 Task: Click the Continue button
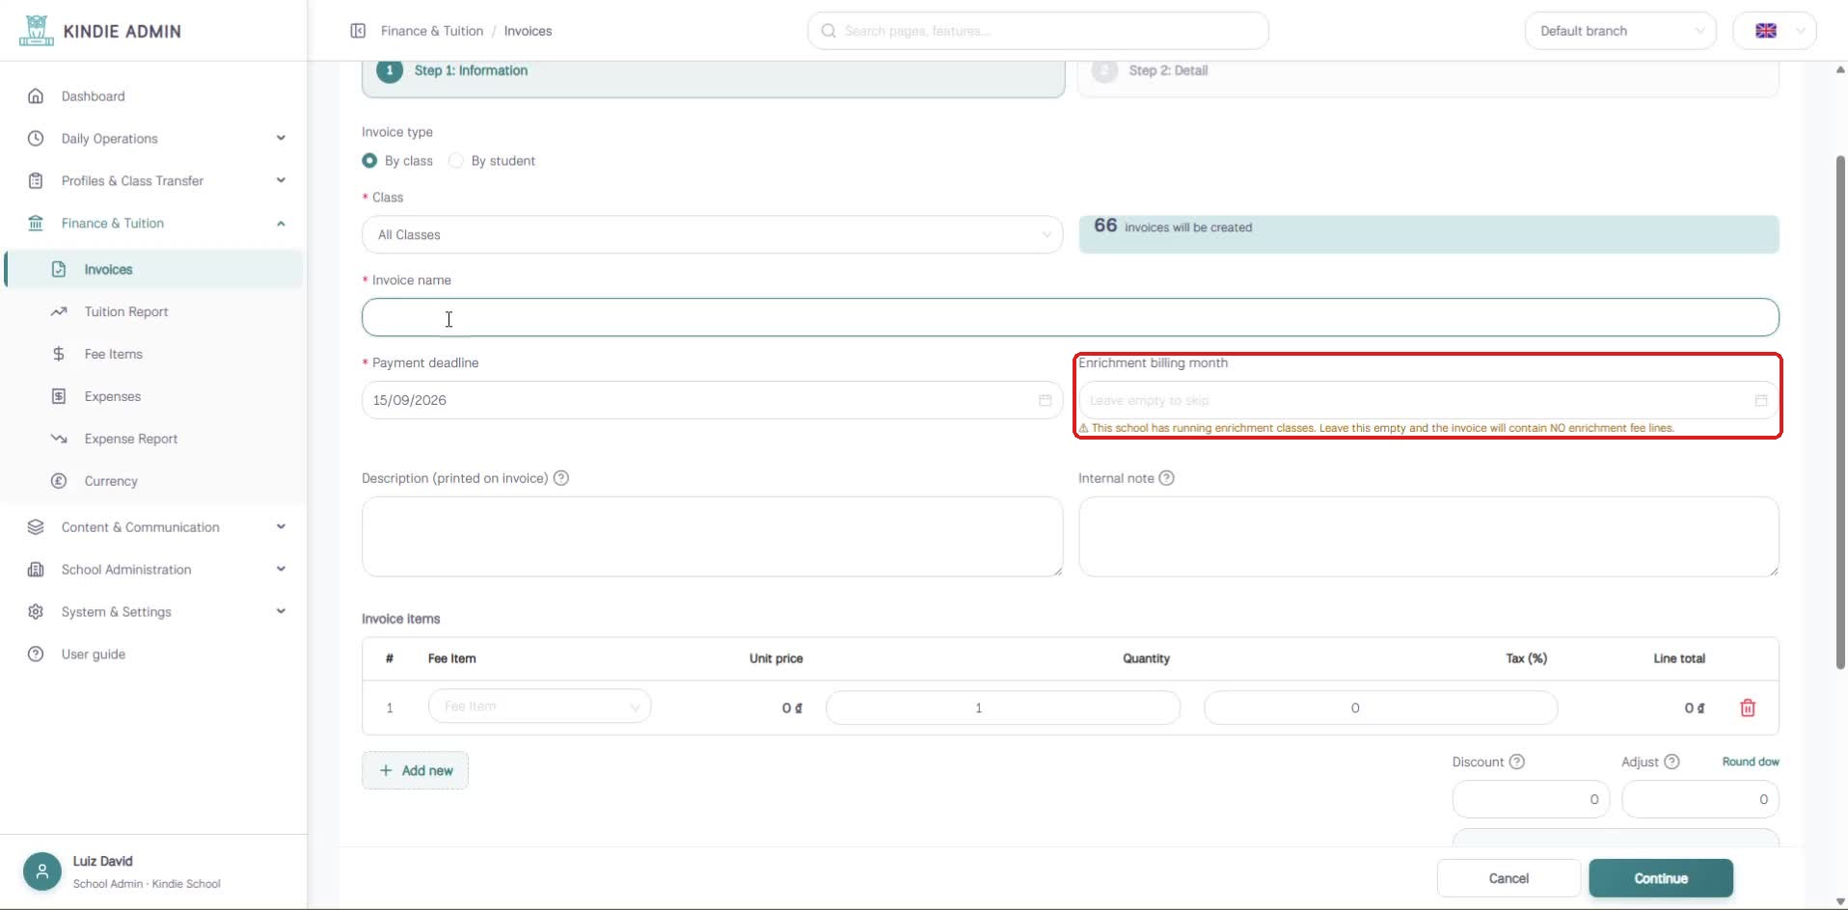[x=1661, y=878]
